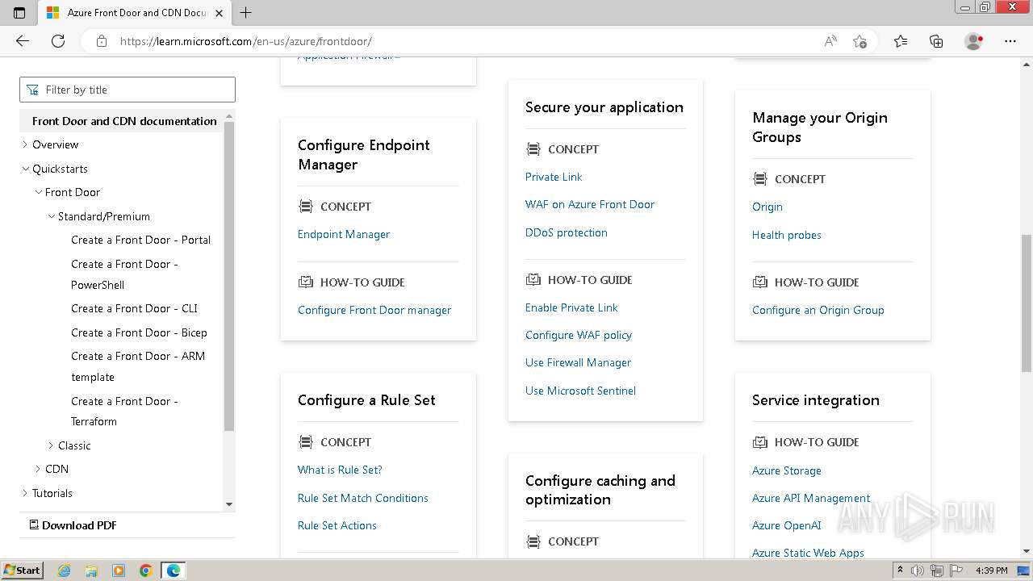This screenshot has width=1033, height=581.
Task: Open the Azure OpenAI link
Action: (x=787, y=525)
